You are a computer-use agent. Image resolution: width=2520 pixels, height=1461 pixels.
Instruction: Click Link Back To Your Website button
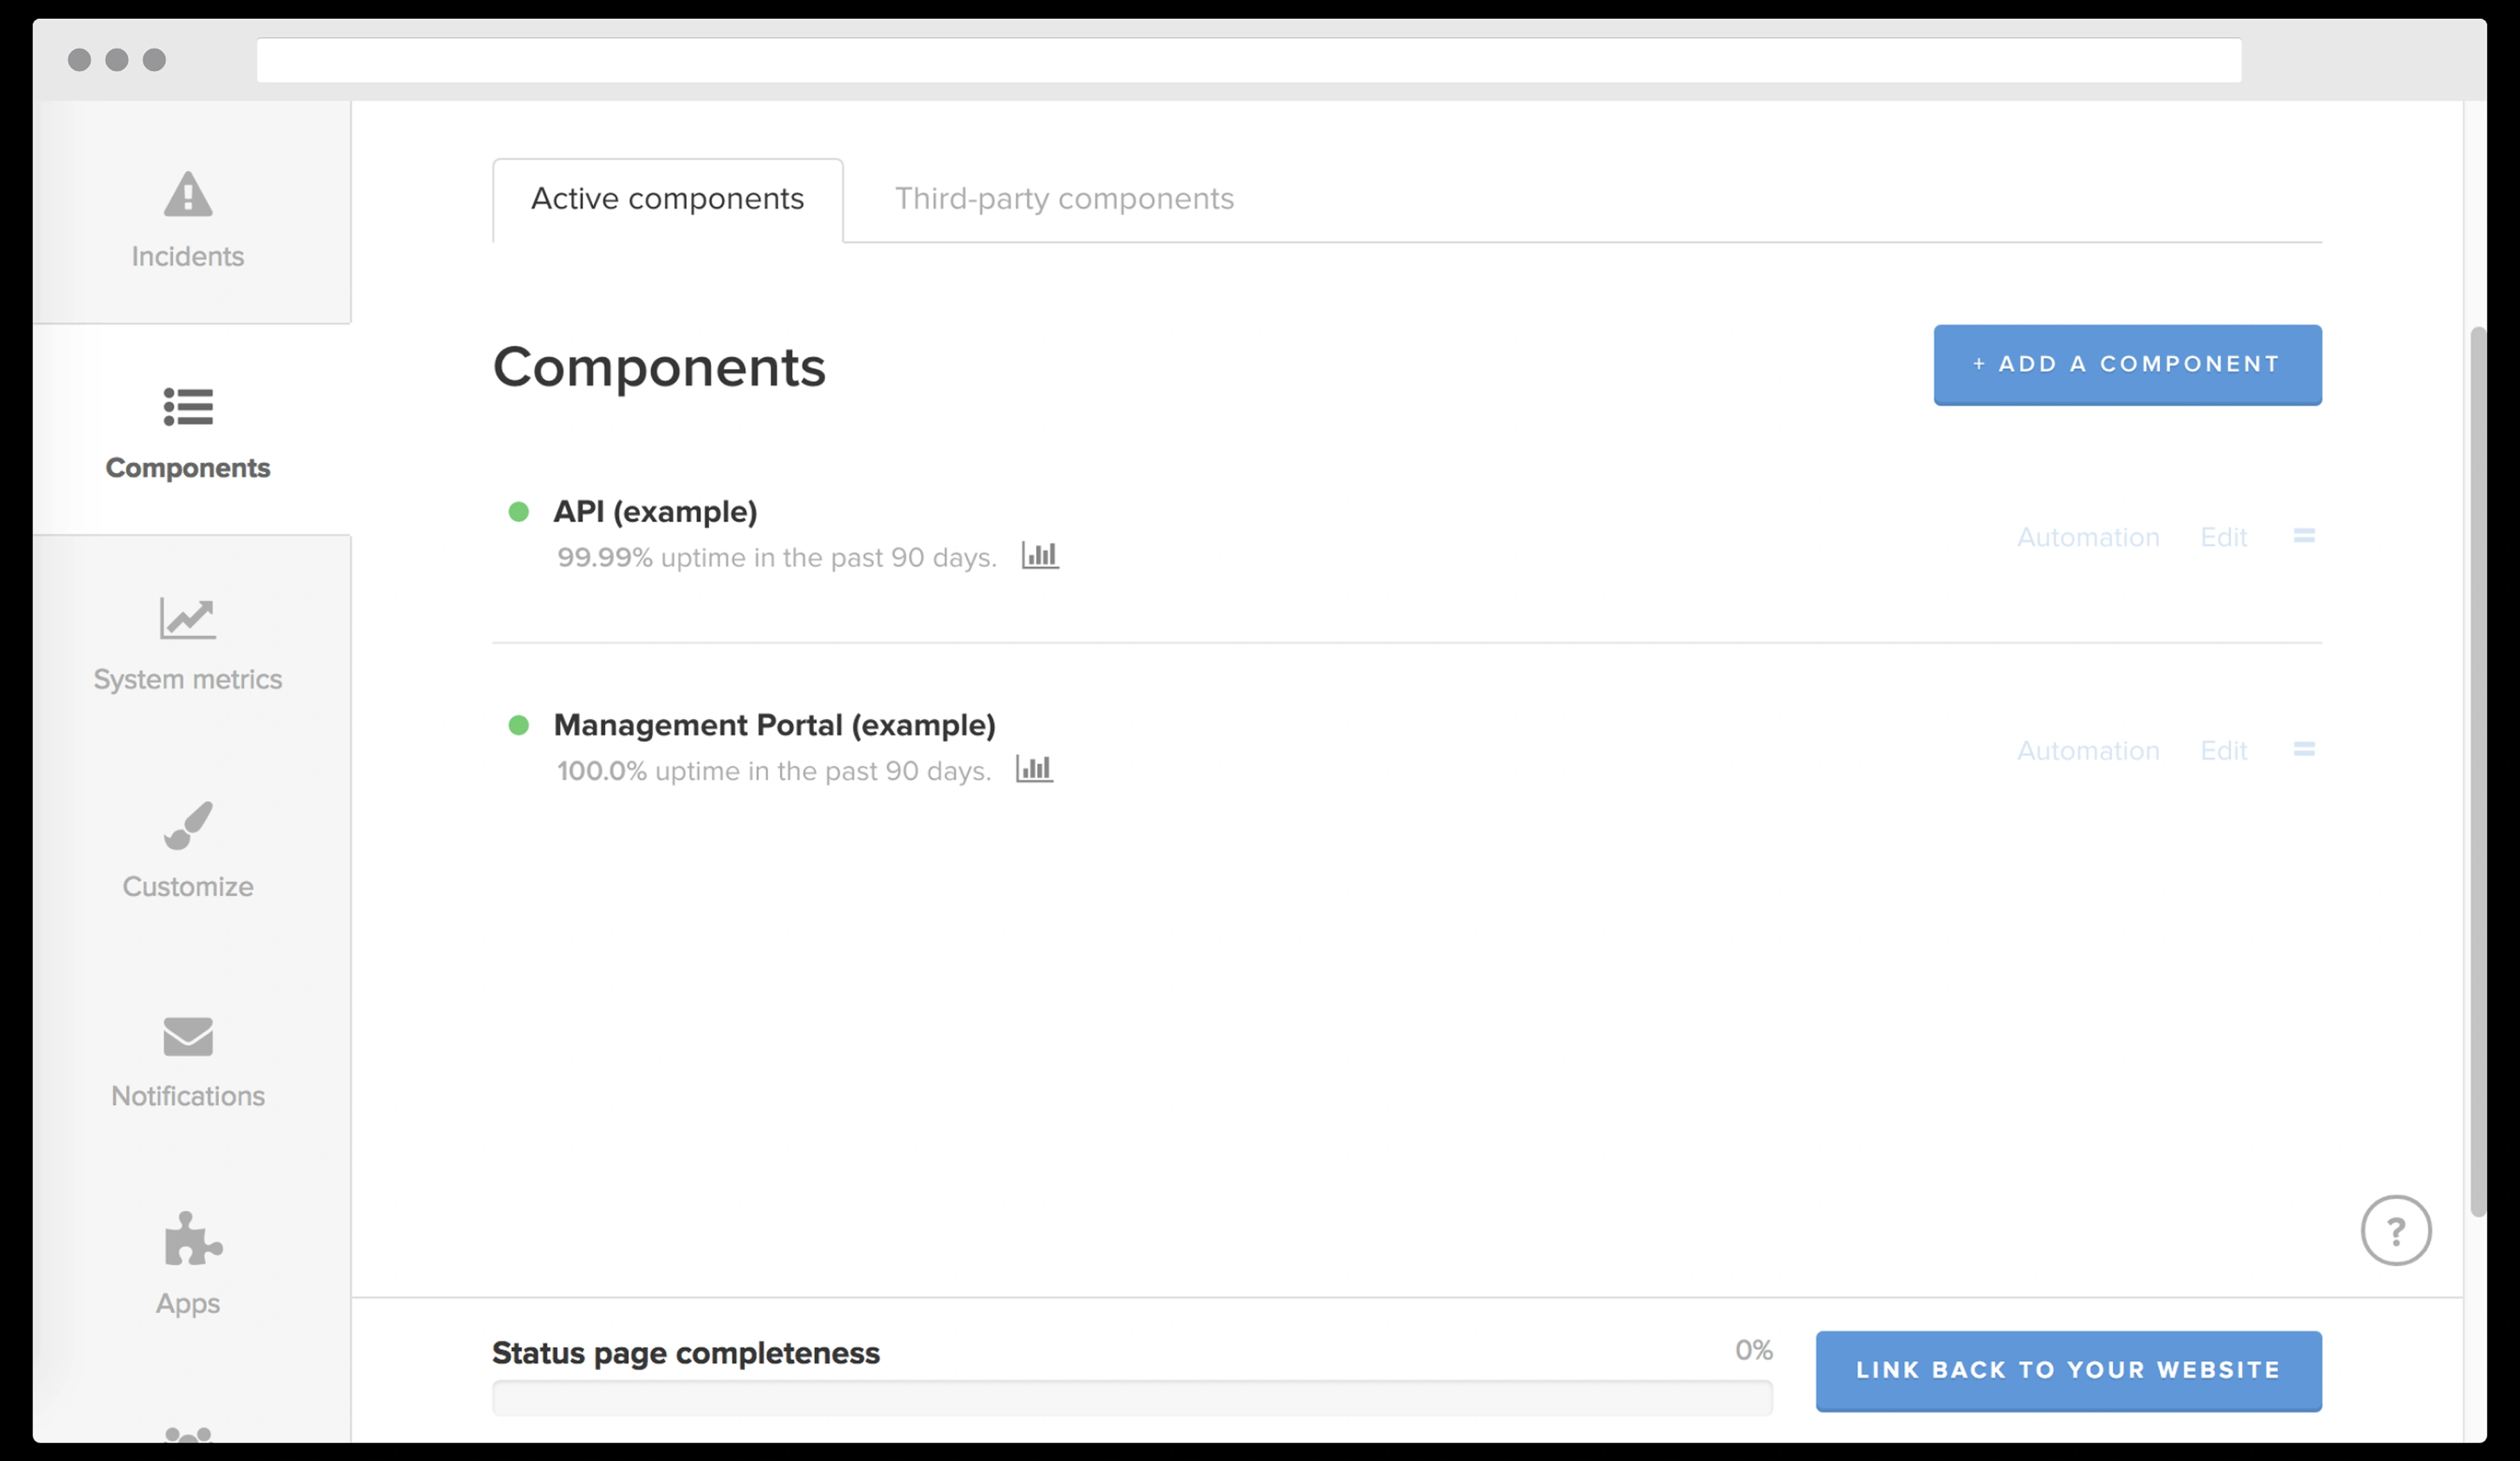(x=2068, y=1370)
